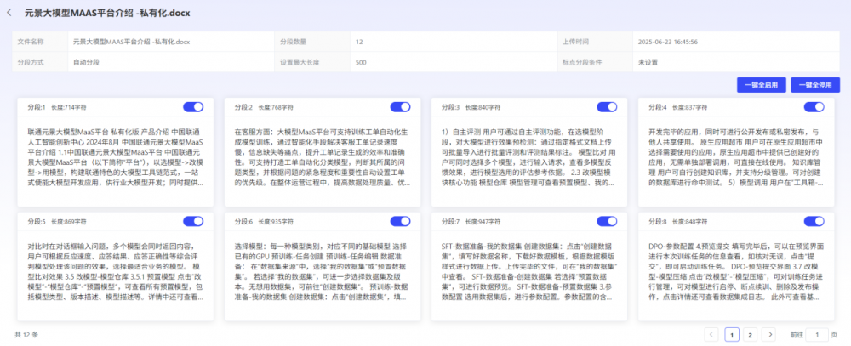
Task: Click the 长度:947字符 label
Action: 483,222
